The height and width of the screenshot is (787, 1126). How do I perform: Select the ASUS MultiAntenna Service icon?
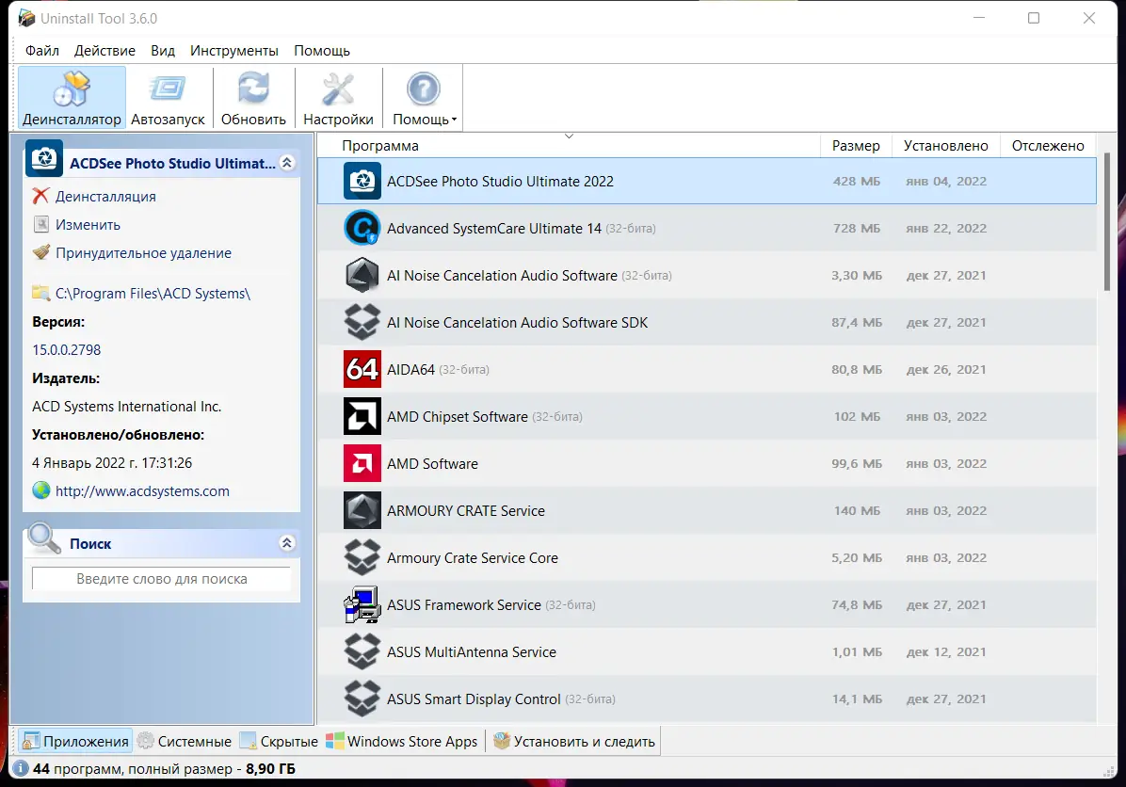point(362,652)
